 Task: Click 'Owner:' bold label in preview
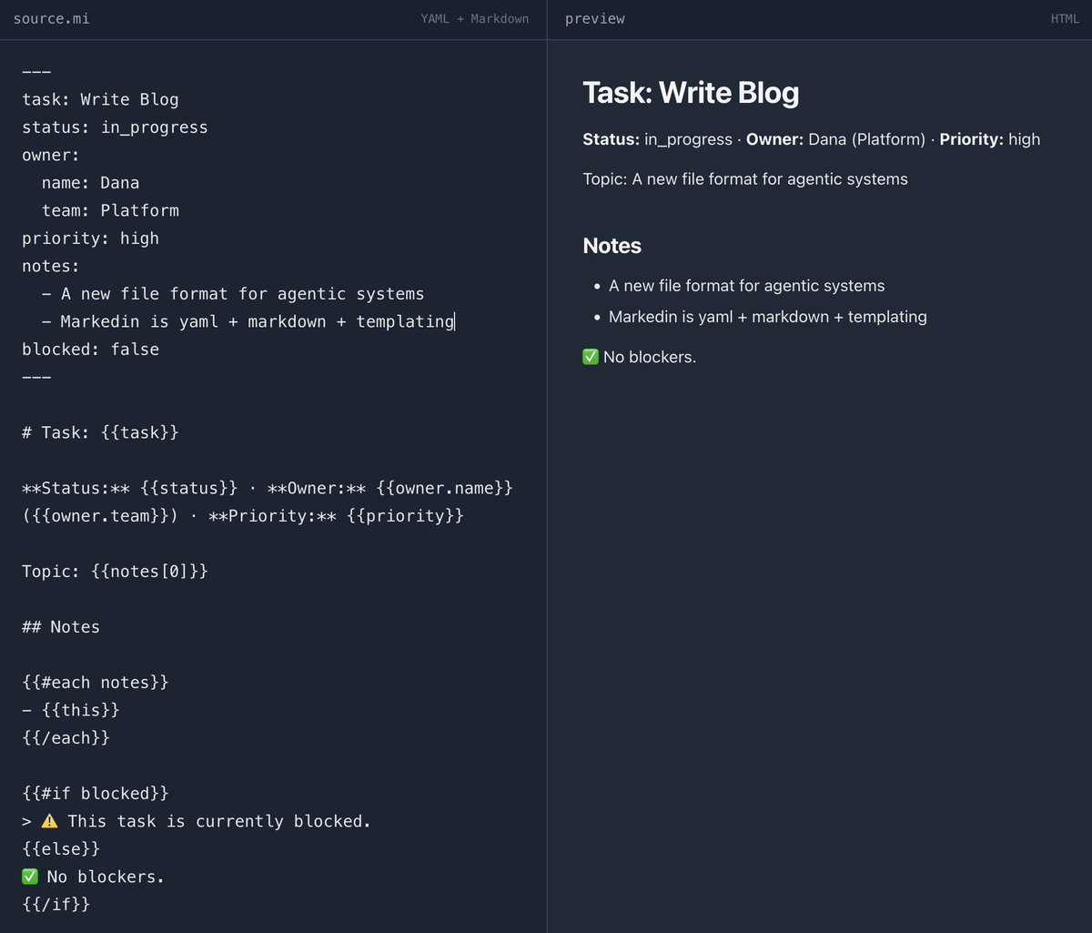[775, 139]
